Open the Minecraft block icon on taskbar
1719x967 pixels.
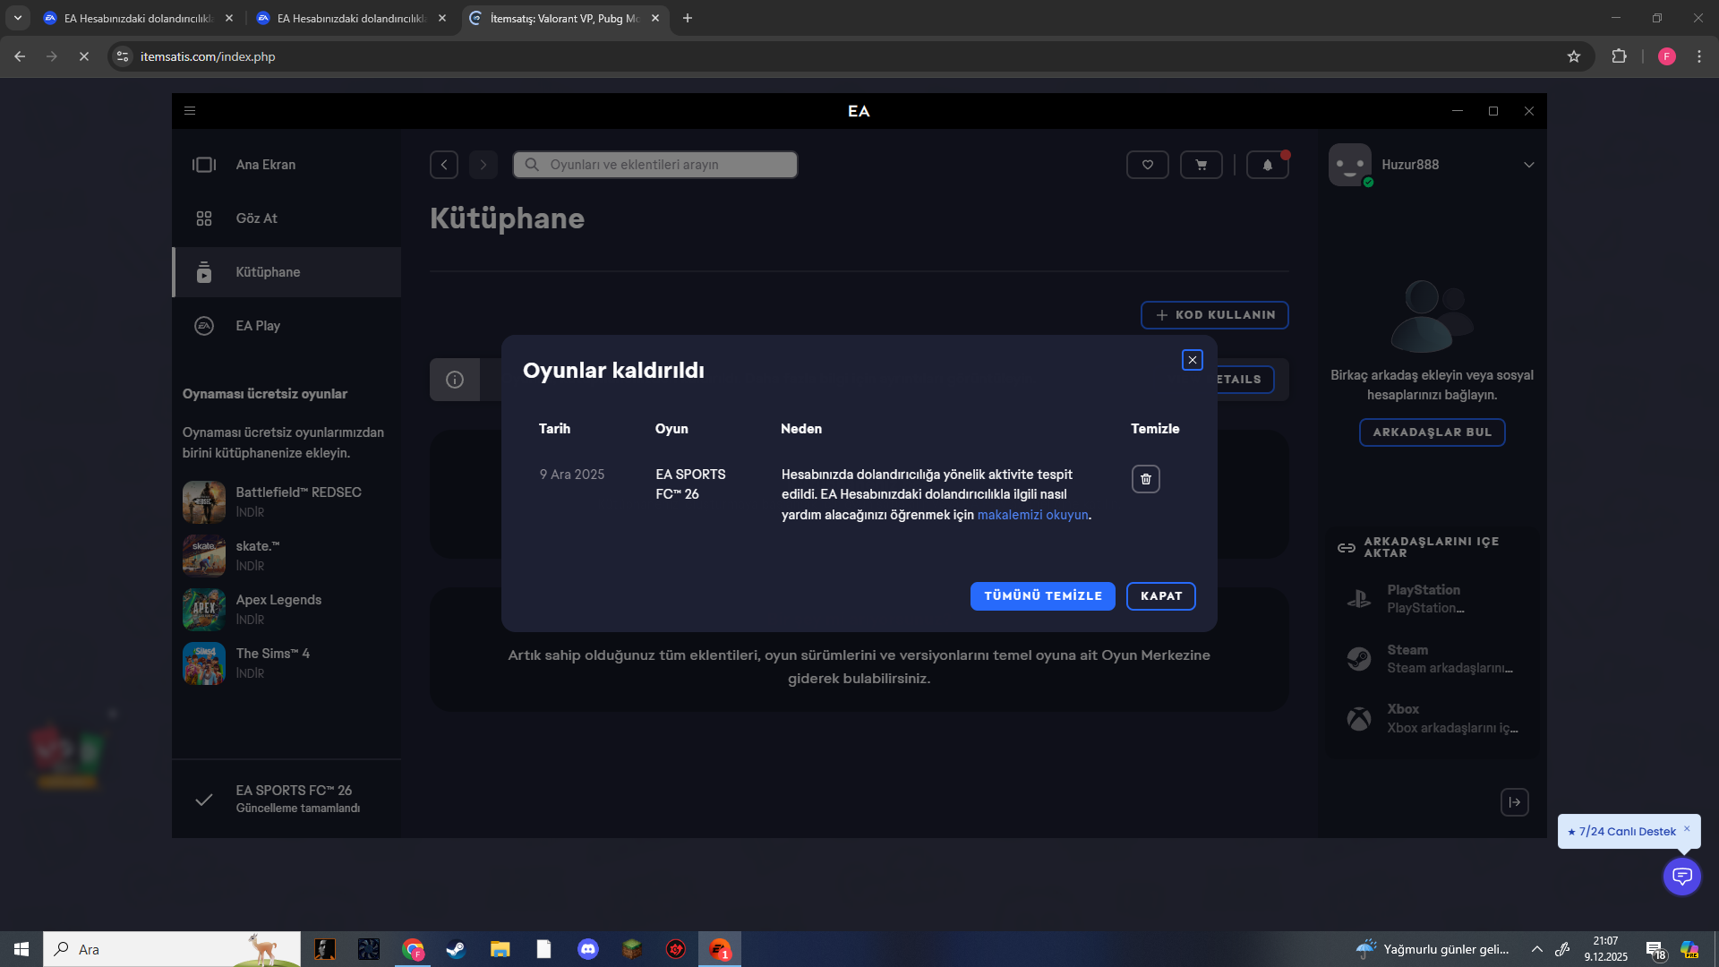pyautogui.click(x=632, y=949)
